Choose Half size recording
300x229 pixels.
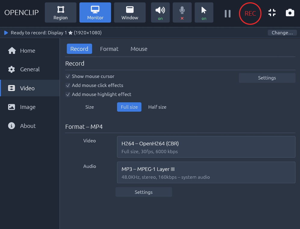157,107
